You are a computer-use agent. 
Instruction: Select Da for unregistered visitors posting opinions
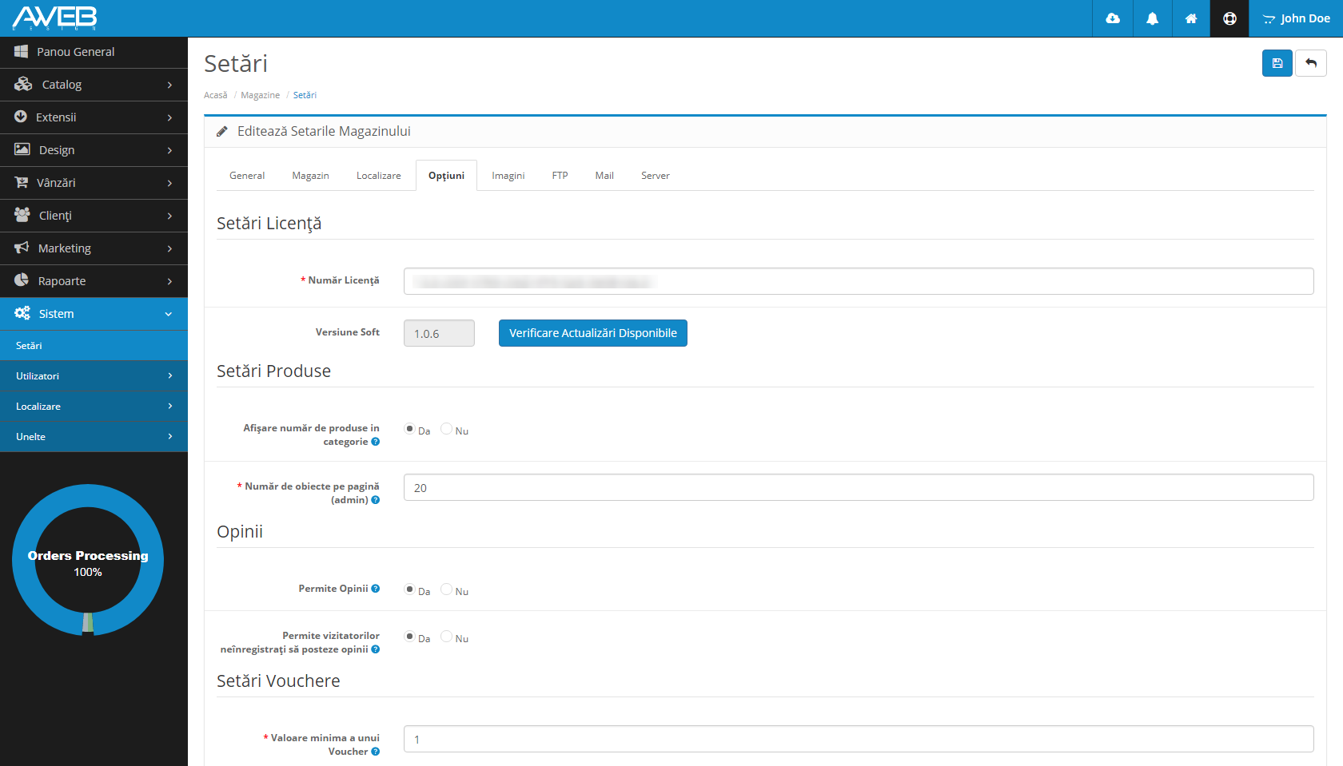point(410,637)
